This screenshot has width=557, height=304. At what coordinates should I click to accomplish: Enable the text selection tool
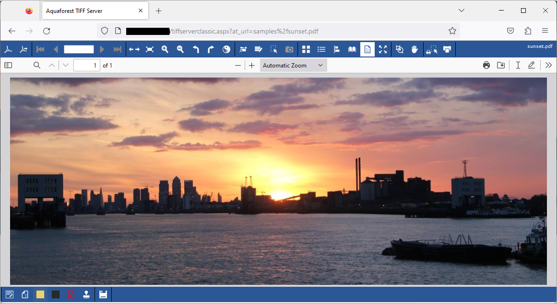518,65
